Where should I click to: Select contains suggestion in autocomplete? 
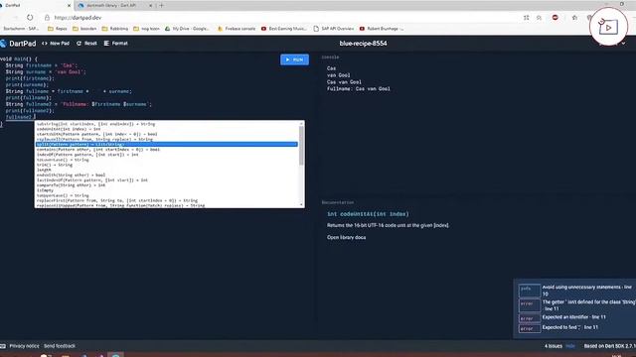click(167, 150)
